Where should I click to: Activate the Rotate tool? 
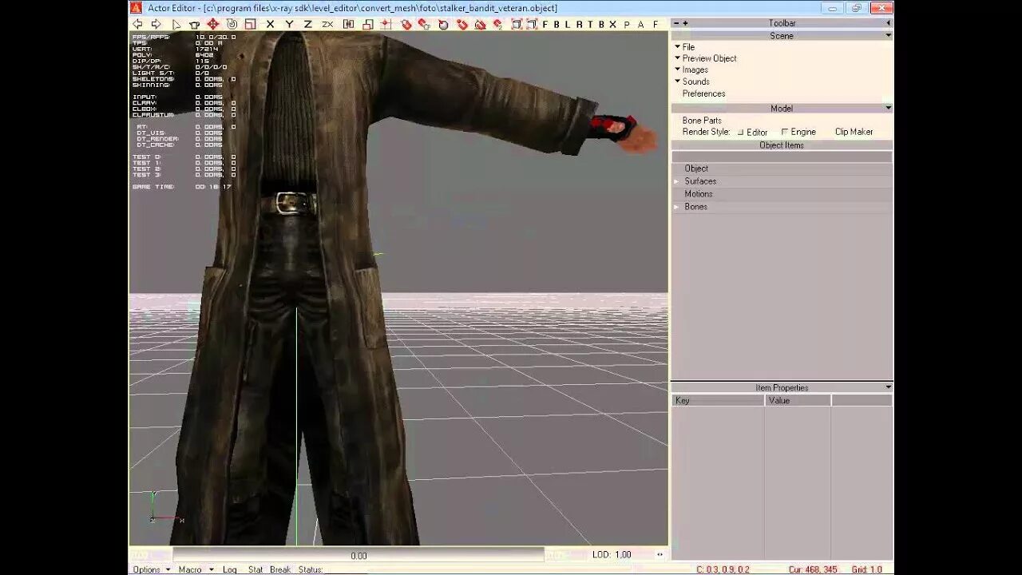232,24
